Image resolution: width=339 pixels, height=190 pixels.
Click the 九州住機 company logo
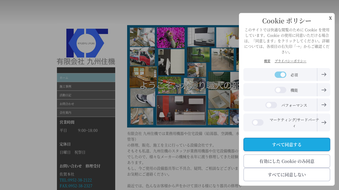click(86, 46)
